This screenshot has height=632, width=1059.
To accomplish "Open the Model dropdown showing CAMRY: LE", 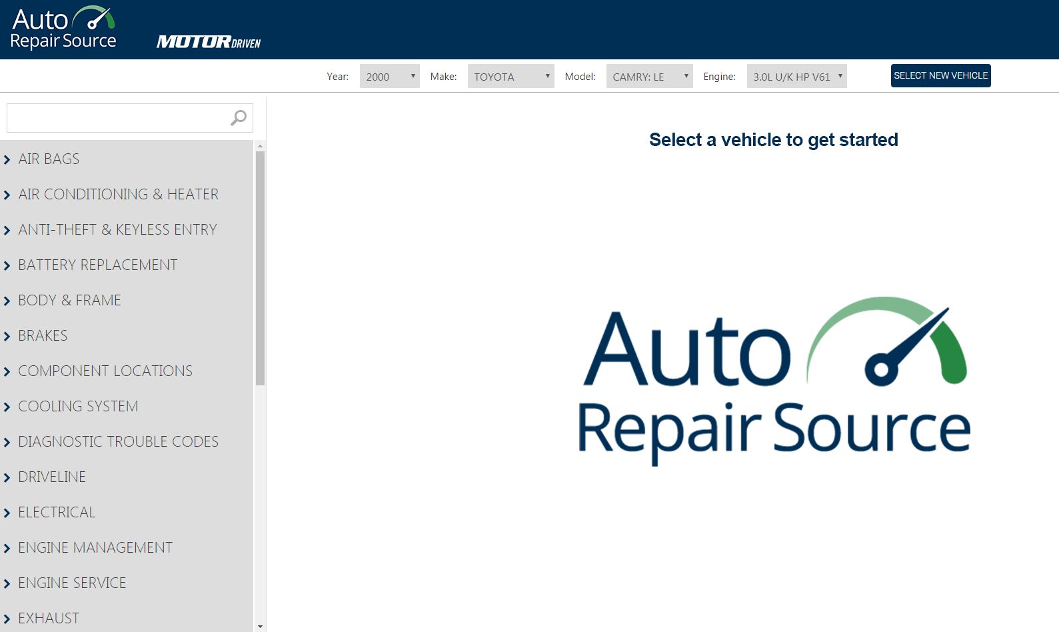I will pyautogui.click(x=649, y=77).
